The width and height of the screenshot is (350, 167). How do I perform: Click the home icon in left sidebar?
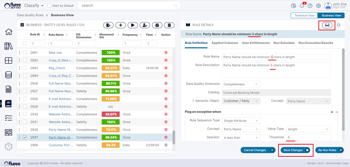8,32
